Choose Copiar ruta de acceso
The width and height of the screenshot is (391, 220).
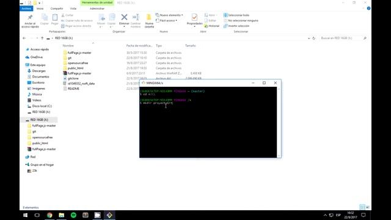pos(77,20)
